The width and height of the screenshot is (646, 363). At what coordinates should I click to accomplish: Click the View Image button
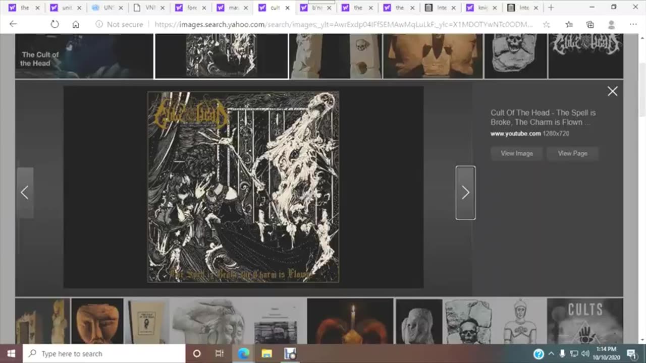pos(517,153)
